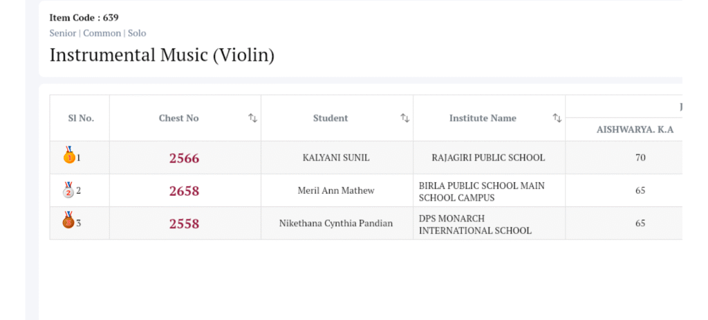This screenshot has width=708, height=320.
Task: Sort Student column using arrows icon
Action: pyautogui.click(x=404, y=118)
